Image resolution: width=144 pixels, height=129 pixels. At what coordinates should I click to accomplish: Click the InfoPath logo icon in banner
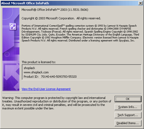[13, 27]
